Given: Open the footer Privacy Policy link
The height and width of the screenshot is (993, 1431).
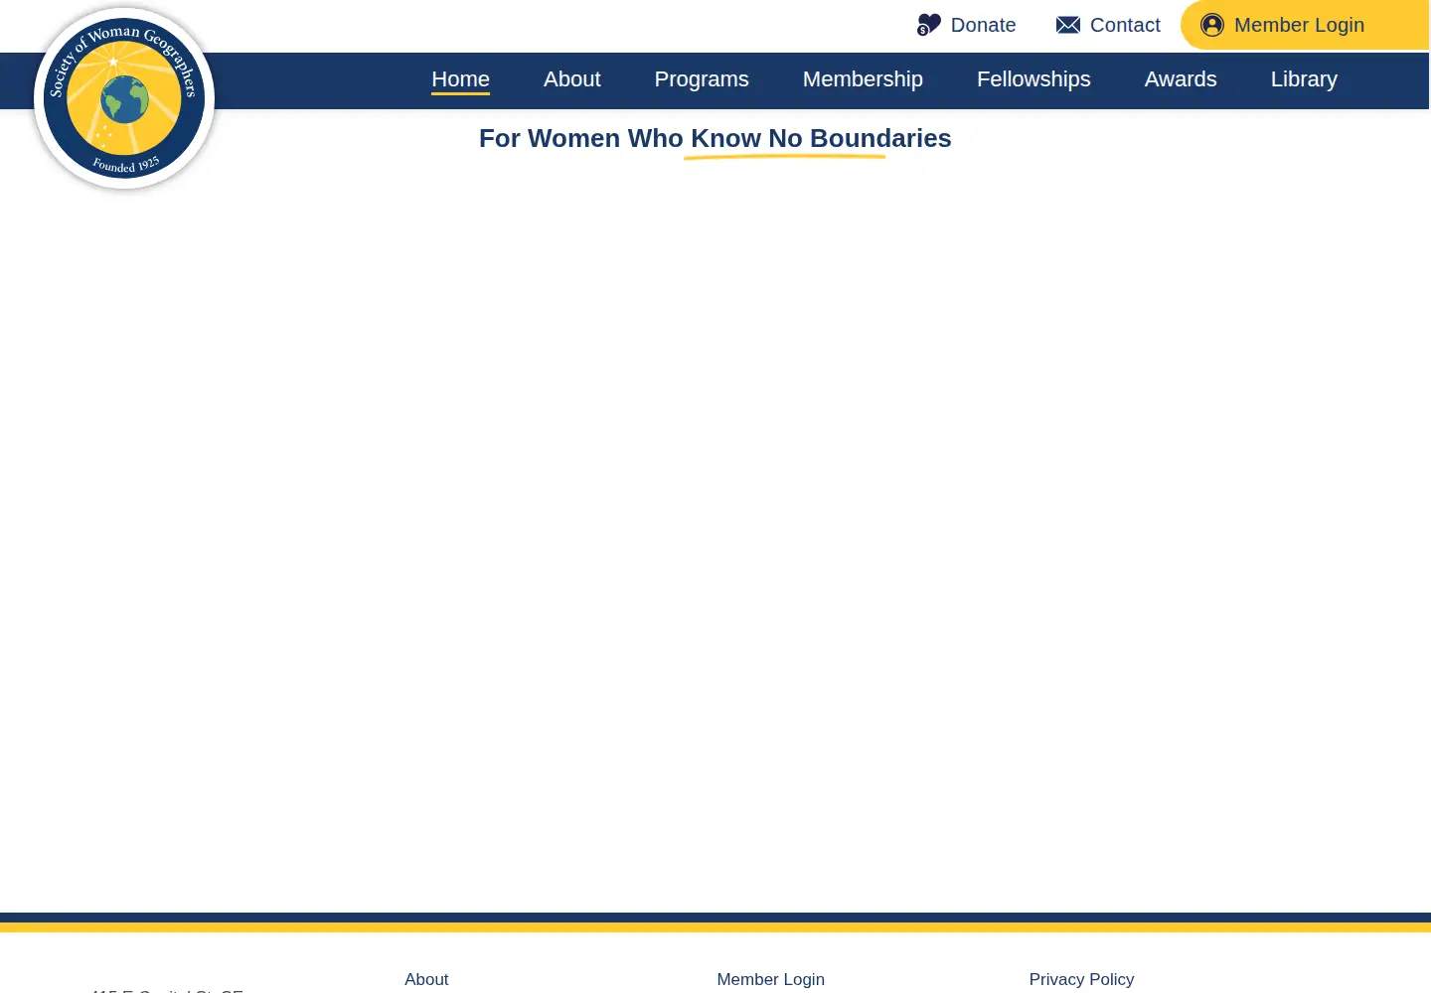Looking at the screenshot, I should pos(1081,979).
